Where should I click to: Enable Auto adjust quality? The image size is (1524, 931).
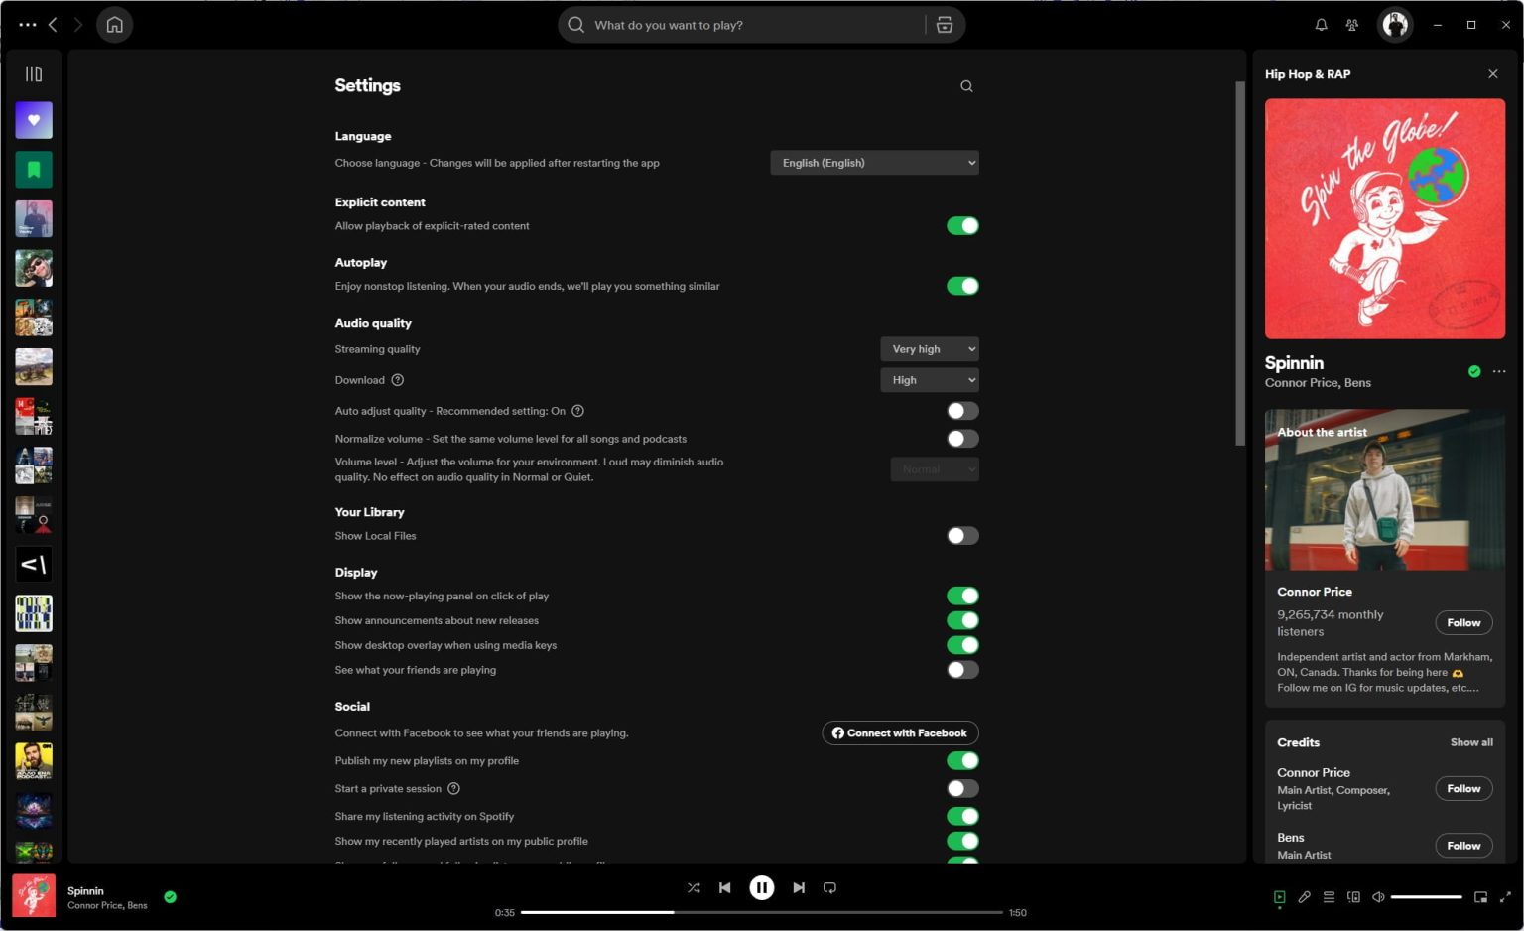[962, 411]
